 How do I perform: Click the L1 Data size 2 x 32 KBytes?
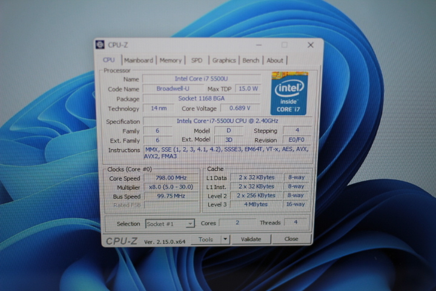(256, 178)
